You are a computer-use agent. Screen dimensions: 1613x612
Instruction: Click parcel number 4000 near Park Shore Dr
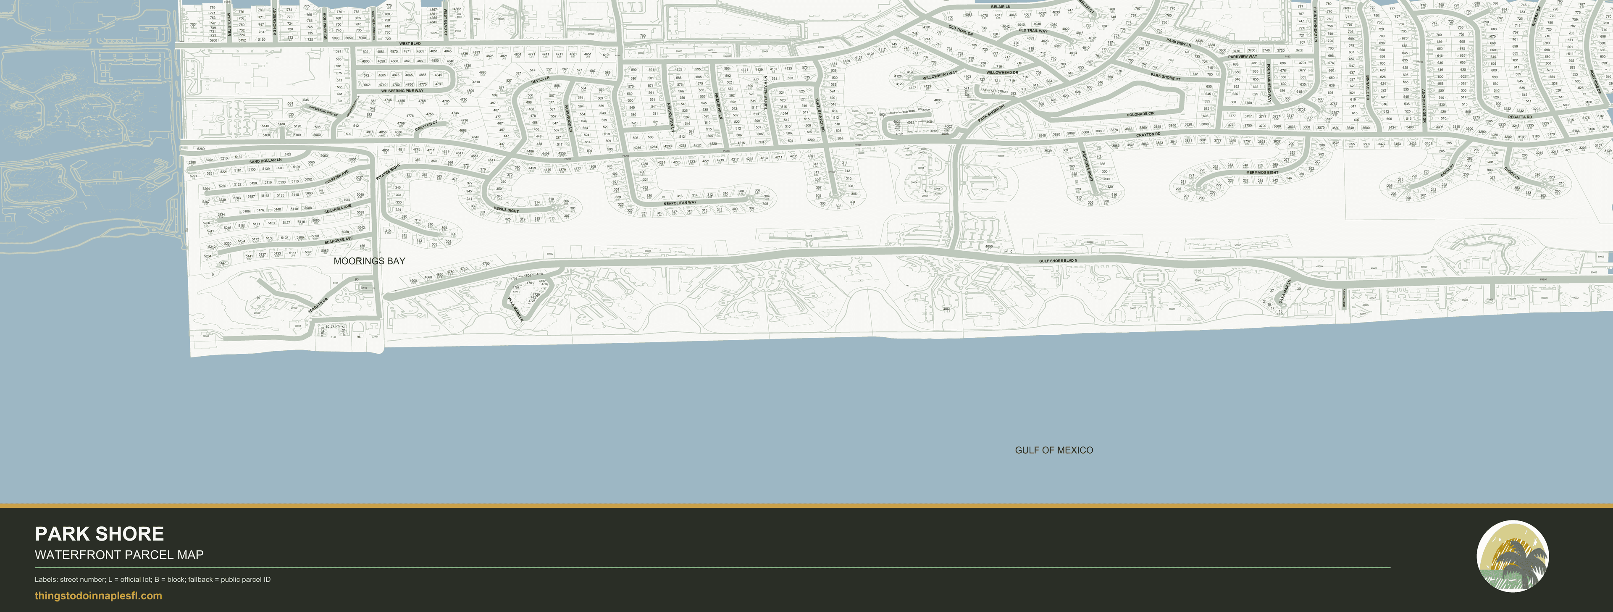[938, 100]
